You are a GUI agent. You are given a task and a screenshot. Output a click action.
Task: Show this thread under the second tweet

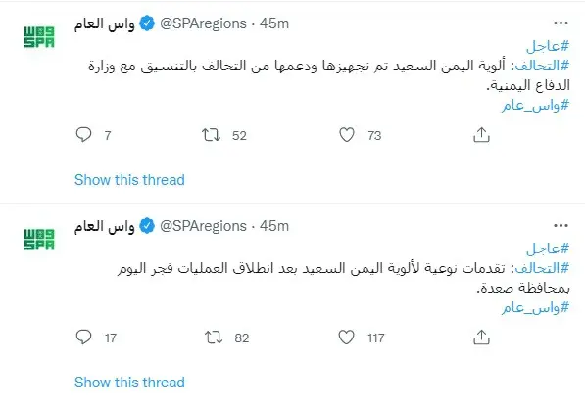(x=129, y=383)
